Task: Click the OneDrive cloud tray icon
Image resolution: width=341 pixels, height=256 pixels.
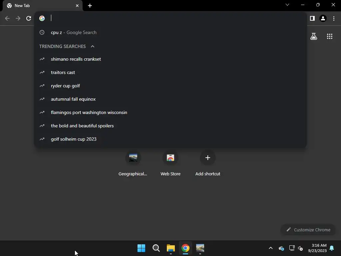Action: (x=281, y=248)
